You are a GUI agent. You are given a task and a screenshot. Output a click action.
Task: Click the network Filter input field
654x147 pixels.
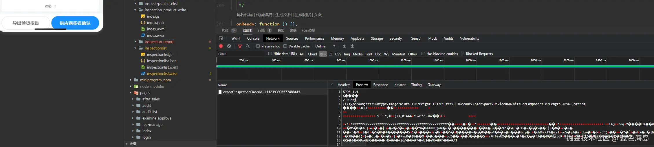[x=241, y=54]
